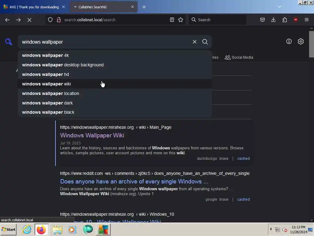Image resolution: width=314 pixels, height=236 pixels.
Task: Go back to previous page
Action: [x=7, y=20]
